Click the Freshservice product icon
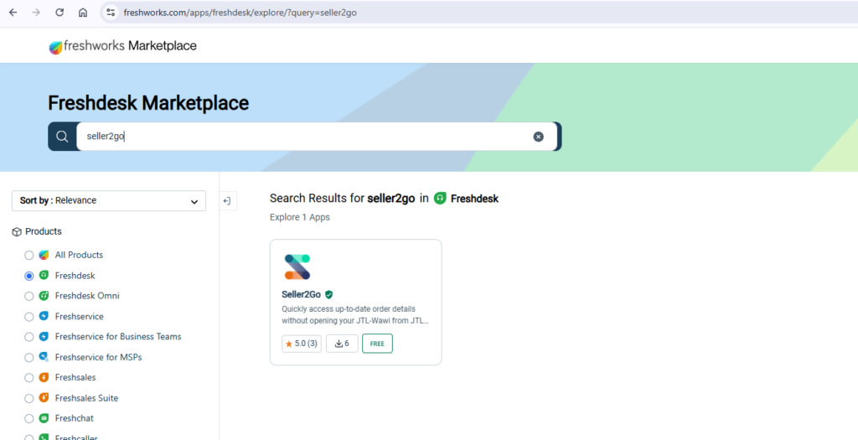Image resolution: width=858 pixels, height=440 pixels. pos(44,316)
